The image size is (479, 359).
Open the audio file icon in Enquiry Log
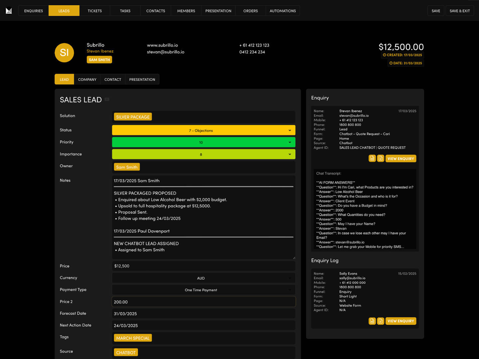coord(372,321)
